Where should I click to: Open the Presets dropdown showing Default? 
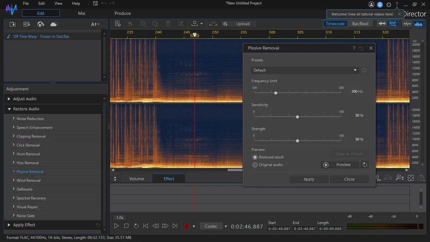pyautogui.click(x=305, y=70)
